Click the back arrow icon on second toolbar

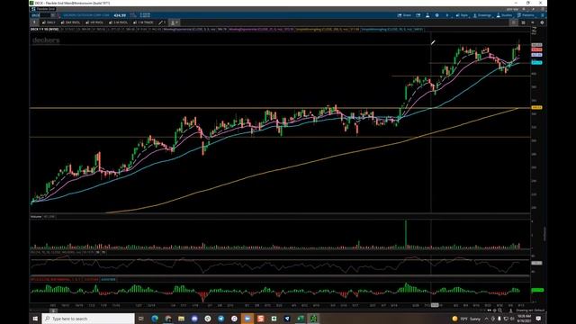[x=532, y=22]
